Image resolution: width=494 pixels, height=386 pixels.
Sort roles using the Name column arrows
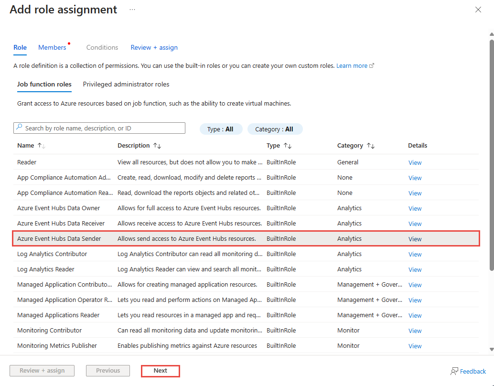[42, 146]
